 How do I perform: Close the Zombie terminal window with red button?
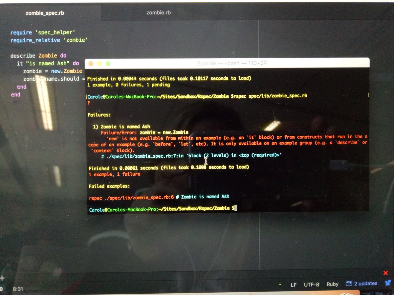pyautogui.click(x=91, y=64)
